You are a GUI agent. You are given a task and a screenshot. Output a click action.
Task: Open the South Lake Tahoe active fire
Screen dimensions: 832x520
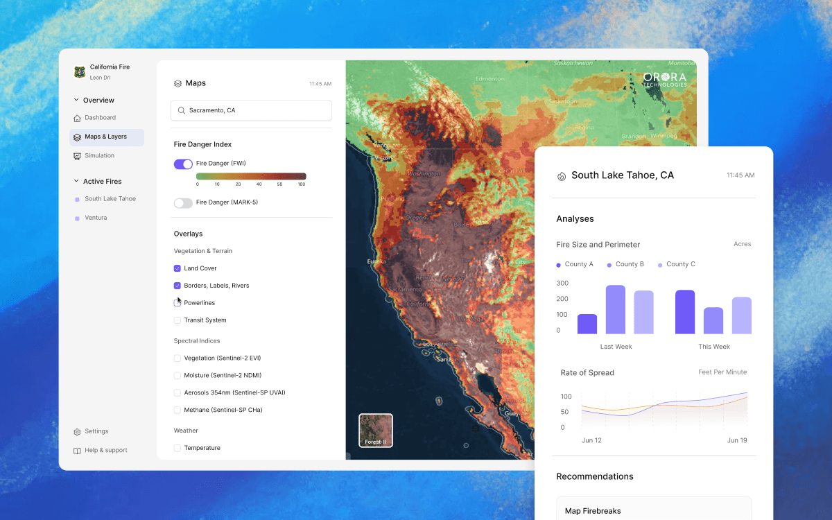[x=110, y=199]
